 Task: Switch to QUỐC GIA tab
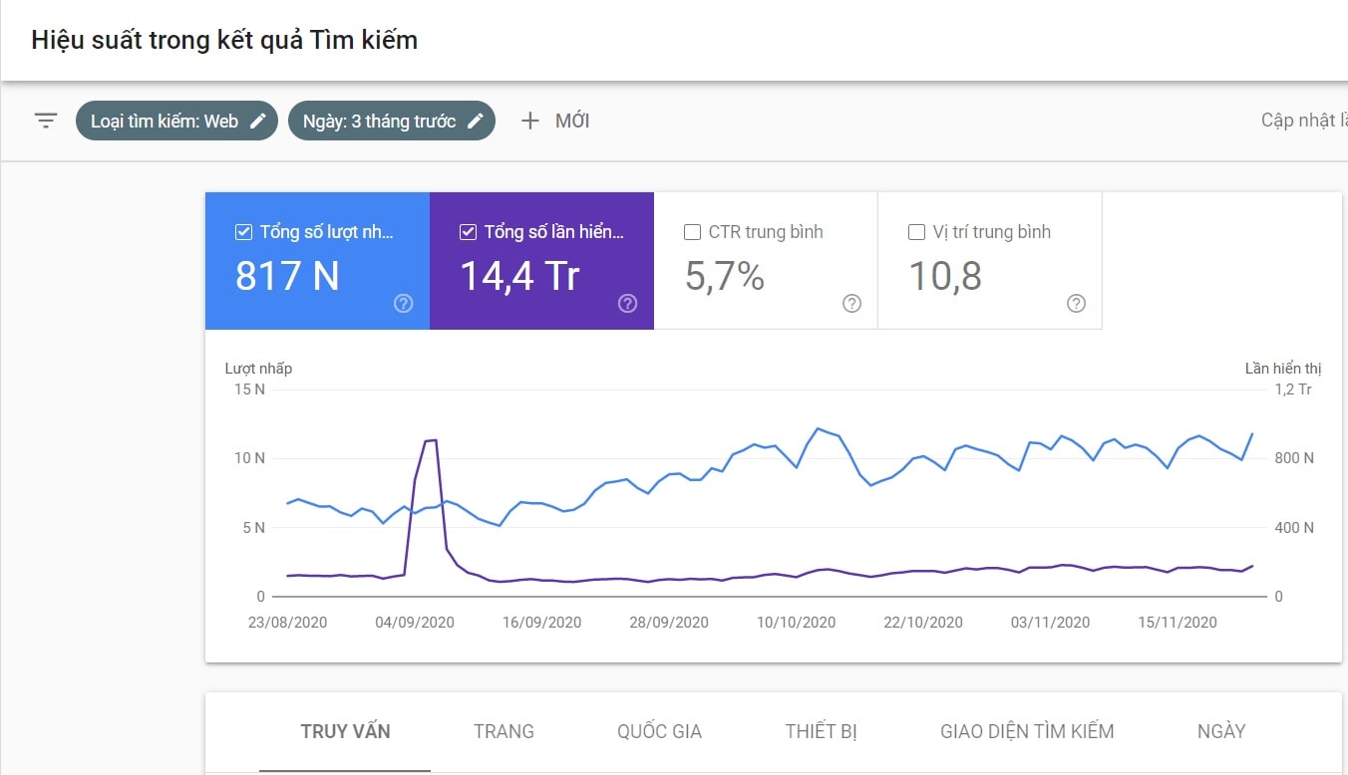(659, 732)
